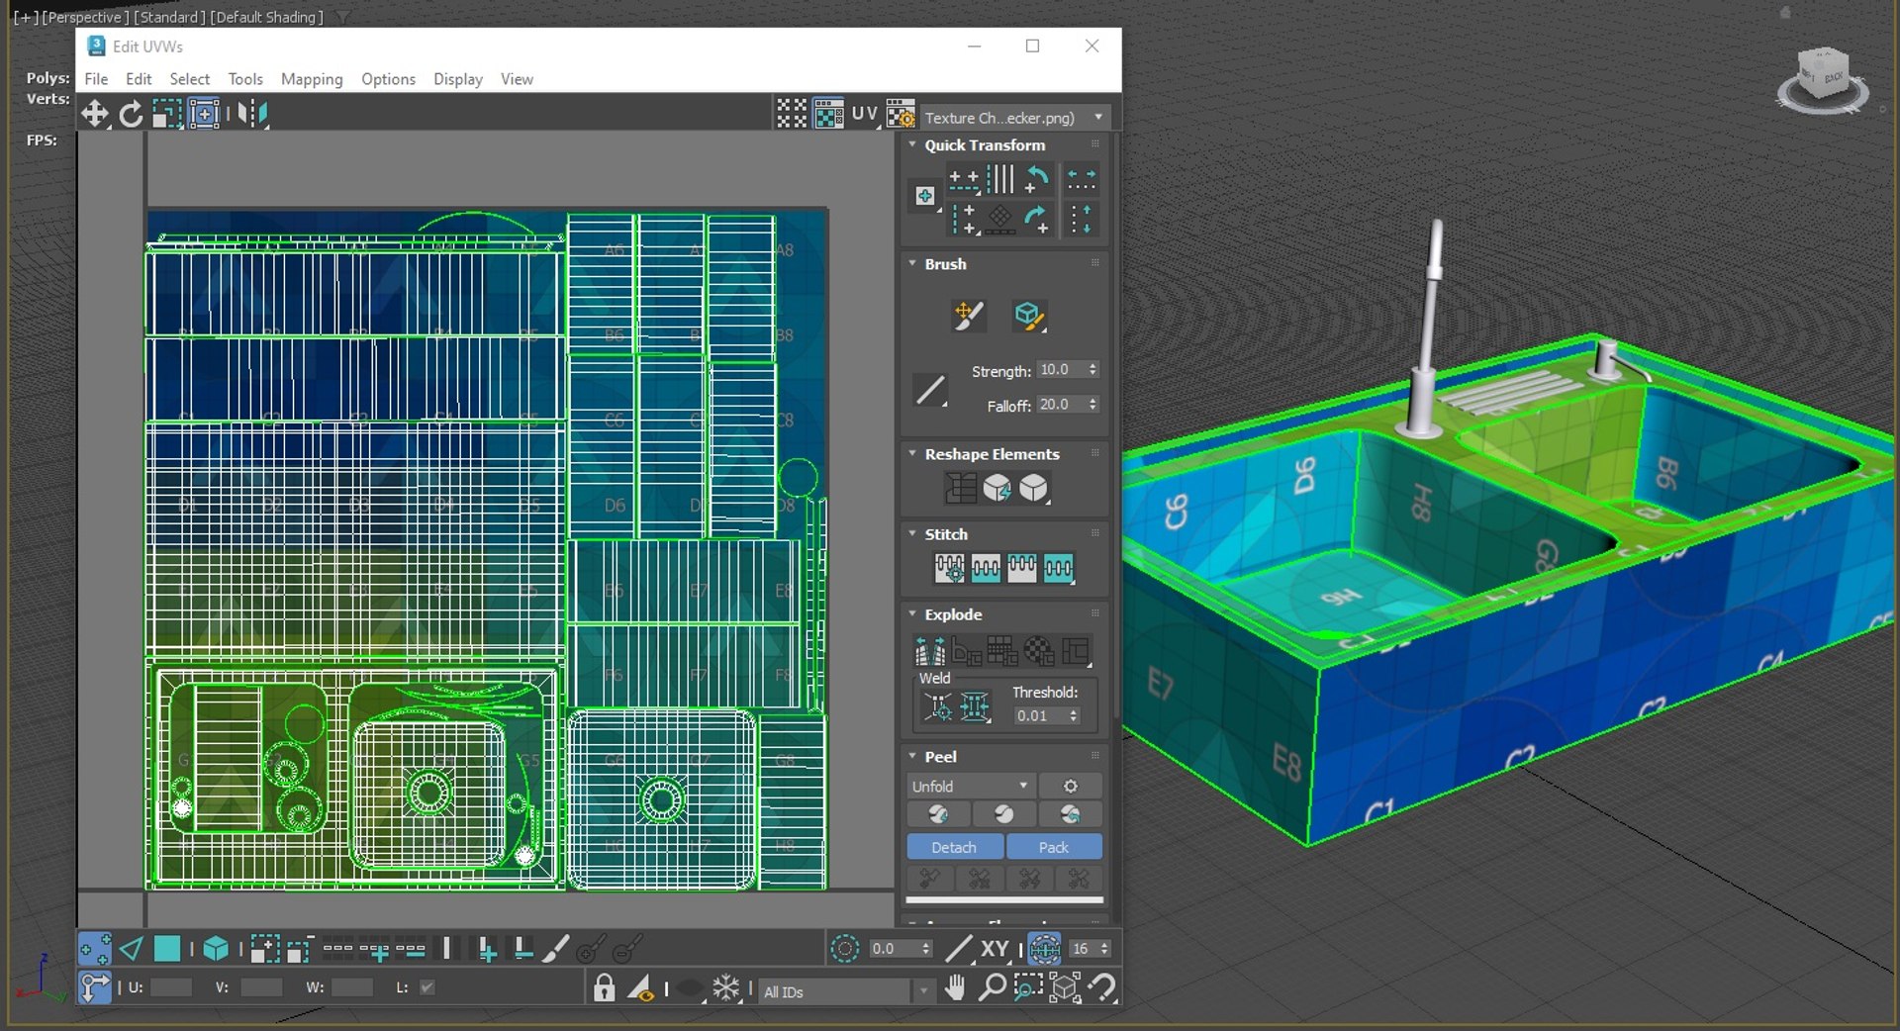The width and height of the screenshot is (1900, 1031).
Task: Select Polygon sub-object mode
Action: [167, 949]
